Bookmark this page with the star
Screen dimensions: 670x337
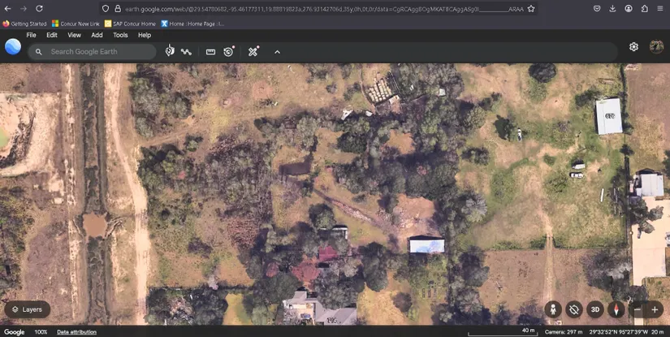(x=531, y=8)
